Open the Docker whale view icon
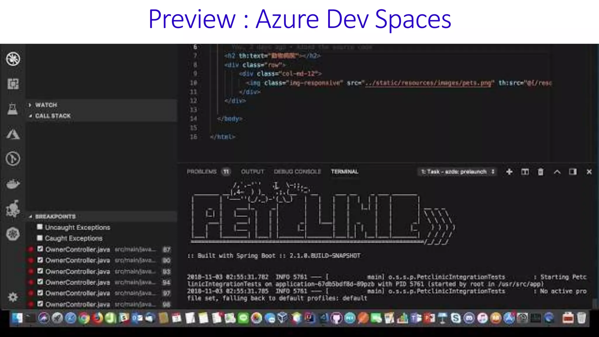 (13, 184)
